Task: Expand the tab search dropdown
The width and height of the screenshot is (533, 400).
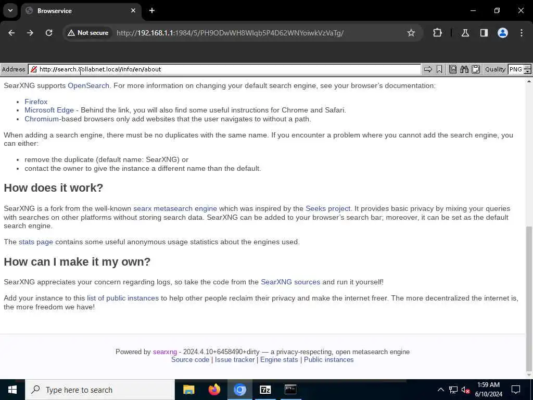Action: click(10, 10)
